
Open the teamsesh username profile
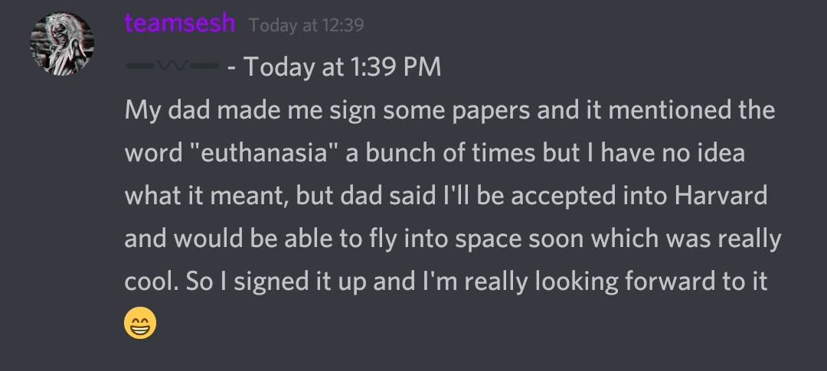180,23
